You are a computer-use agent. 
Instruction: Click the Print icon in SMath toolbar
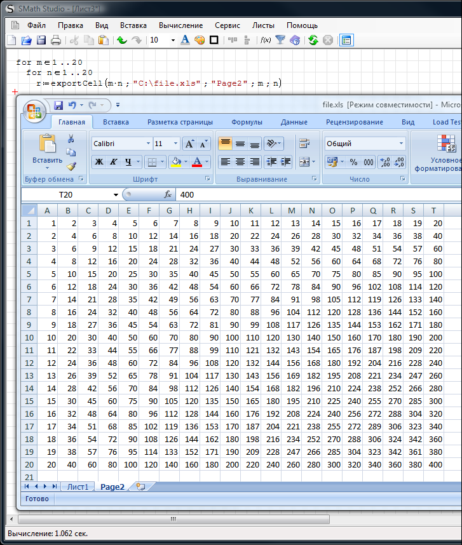55,40
